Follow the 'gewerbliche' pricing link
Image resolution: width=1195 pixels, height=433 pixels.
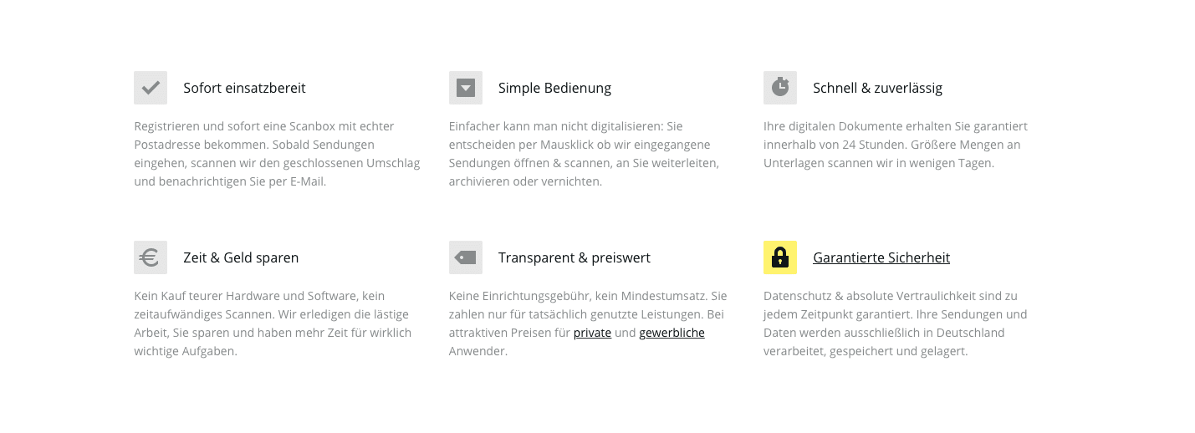[x=672, y=333]
